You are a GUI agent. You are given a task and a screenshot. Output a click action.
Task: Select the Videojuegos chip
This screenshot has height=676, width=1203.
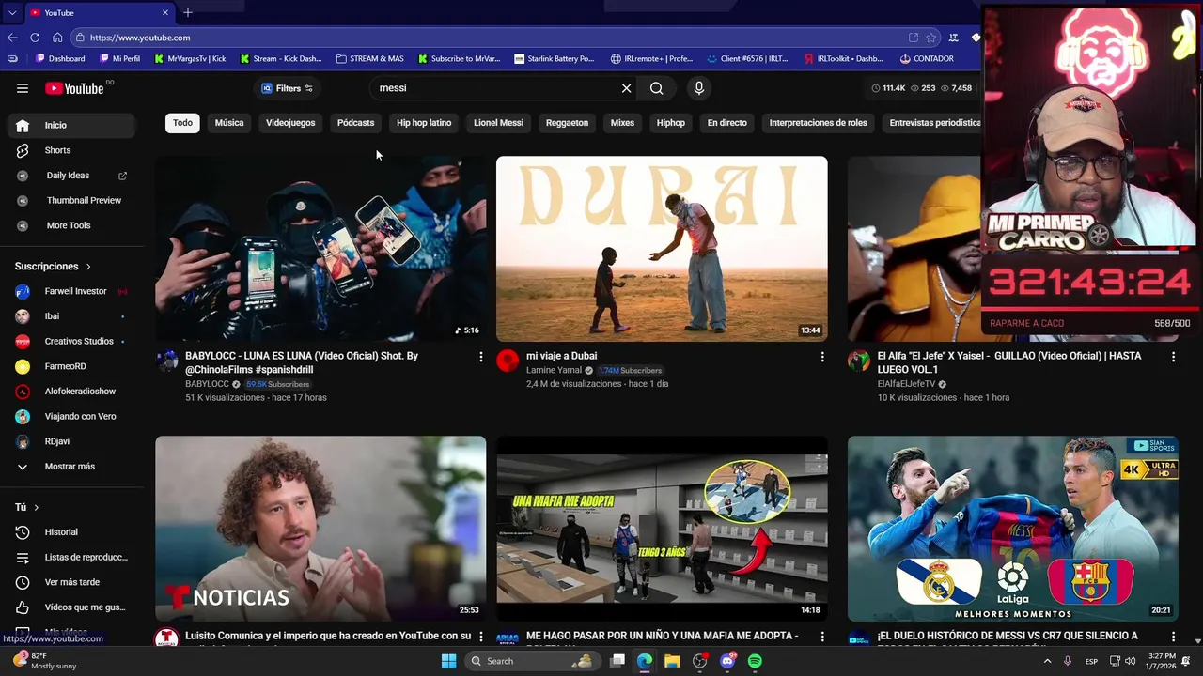(x=290, y=123)
